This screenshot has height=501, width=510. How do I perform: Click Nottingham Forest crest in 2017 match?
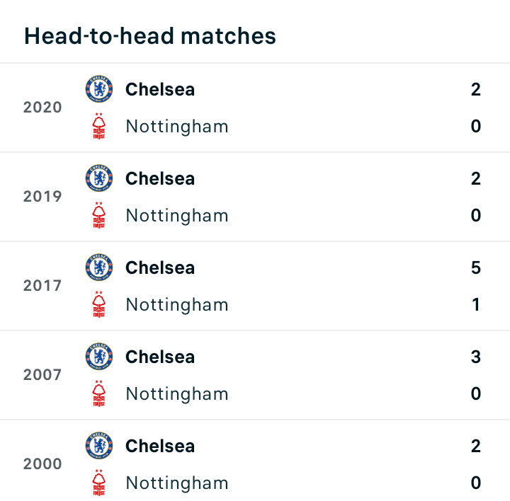click(x=99, y=304)
